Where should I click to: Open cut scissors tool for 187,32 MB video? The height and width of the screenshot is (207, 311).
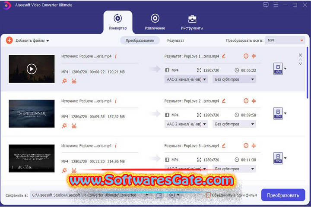(x=74, y=125)
